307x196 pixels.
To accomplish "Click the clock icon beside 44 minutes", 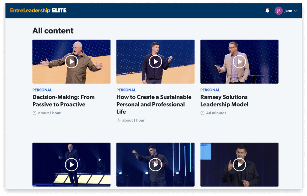I will (202, 113).
